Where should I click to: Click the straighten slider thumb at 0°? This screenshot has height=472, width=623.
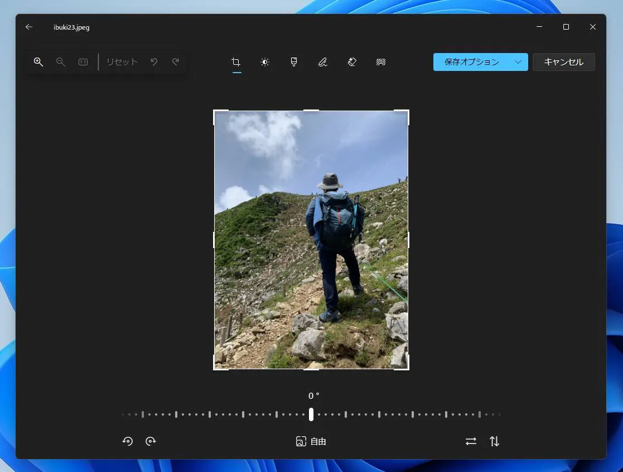pyautogui.click(x=311, y=414)
